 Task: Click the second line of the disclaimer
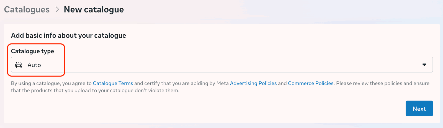[95, 91]
